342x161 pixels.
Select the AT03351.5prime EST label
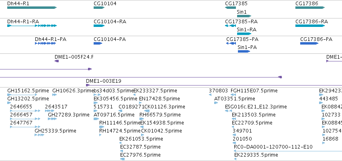pyautogui.click(x=229, y=99)
